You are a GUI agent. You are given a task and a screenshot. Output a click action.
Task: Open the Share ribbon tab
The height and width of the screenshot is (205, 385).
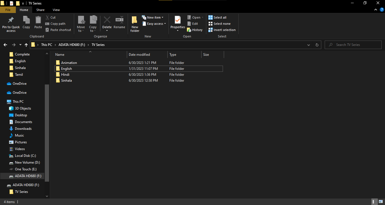coord(40,10)
